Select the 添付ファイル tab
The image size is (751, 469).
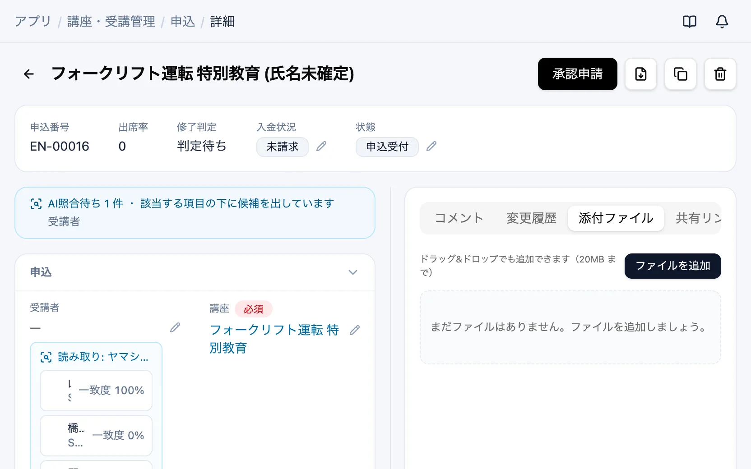pos(616,218)
